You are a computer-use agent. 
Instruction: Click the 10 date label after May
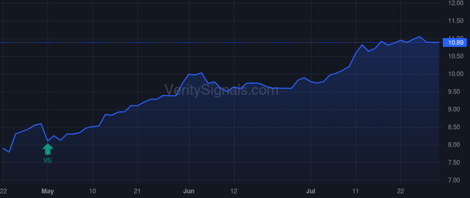pos(92,191)
